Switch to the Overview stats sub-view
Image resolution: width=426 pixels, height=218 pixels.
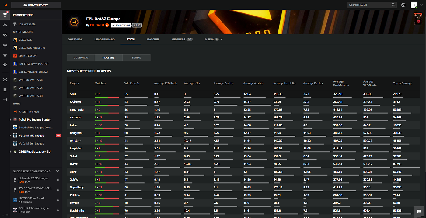point(81,58)
